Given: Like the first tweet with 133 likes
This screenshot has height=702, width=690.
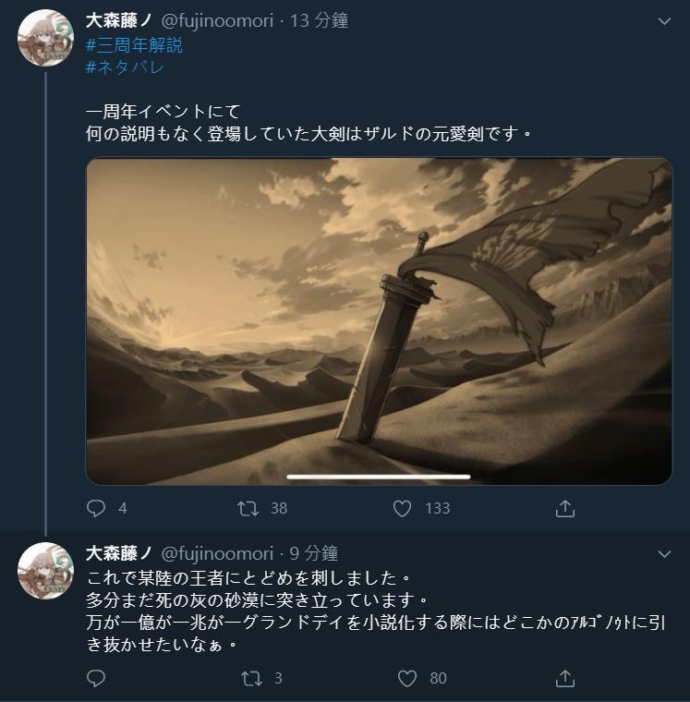Looking at the screenshot, I should click(402, 508).
